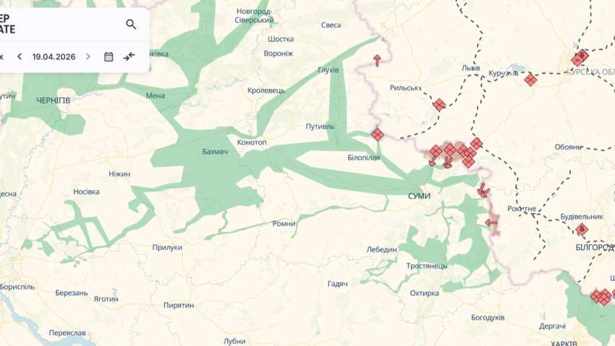
Task: Advance to next date with right chevron
Action: tap(88, 56)
